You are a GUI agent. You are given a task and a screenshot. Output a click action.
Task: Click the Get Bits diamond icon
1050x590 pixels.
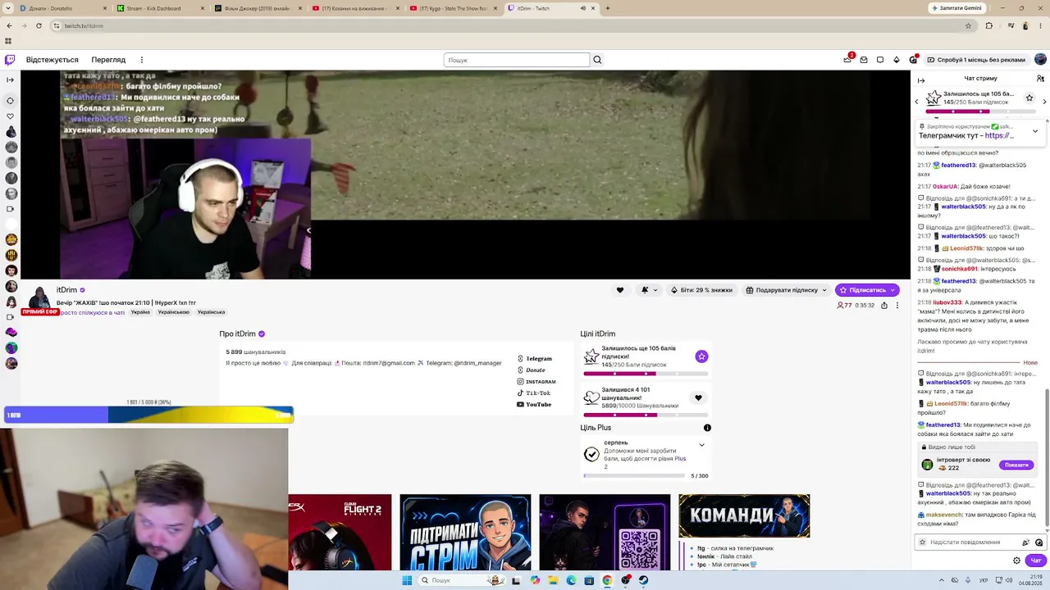pos(897,60)
